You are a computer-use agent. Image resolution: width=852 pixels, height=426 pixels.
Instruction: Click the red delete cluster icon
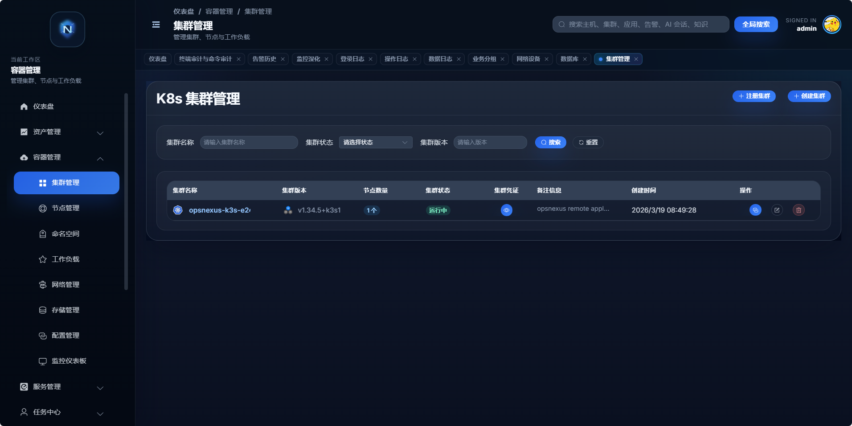point(799,210)
